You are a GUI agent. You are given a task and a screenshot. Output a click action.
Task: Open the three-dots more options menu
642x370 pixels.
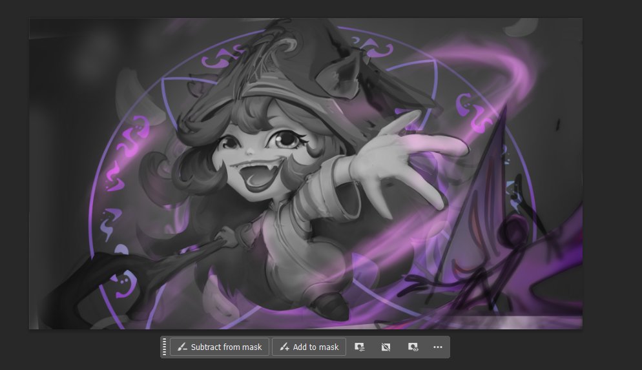[438, 347]
